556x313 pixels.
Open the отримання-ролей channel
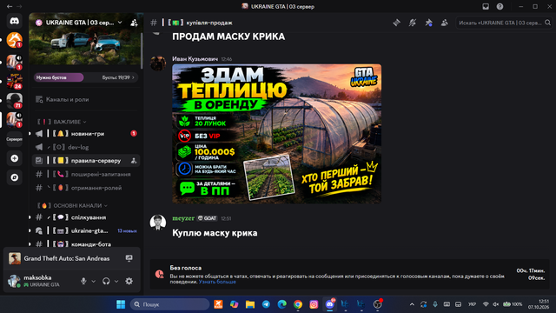[85, 188]
